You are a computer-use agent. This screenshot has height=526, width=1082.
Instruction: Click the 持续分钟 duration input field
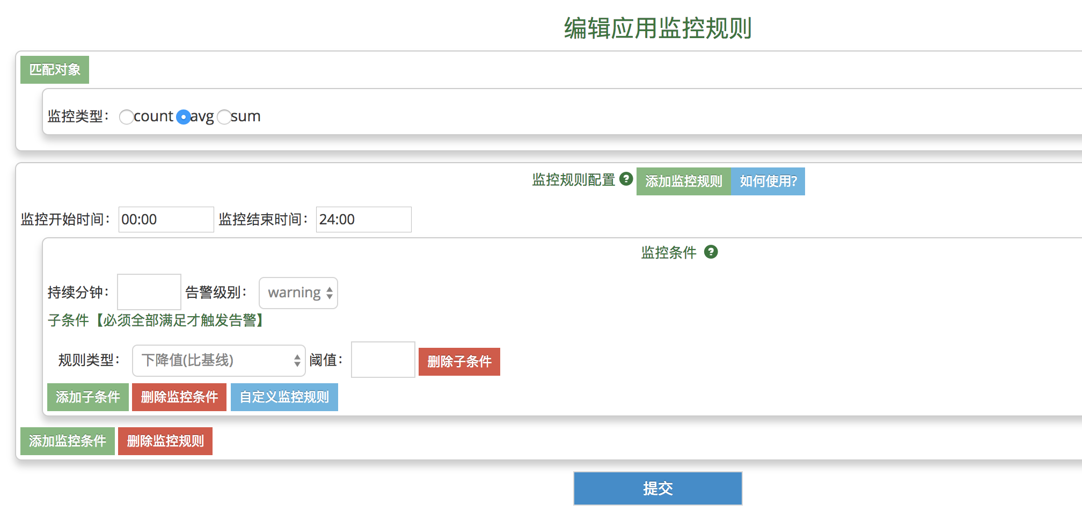coord(149,291)
